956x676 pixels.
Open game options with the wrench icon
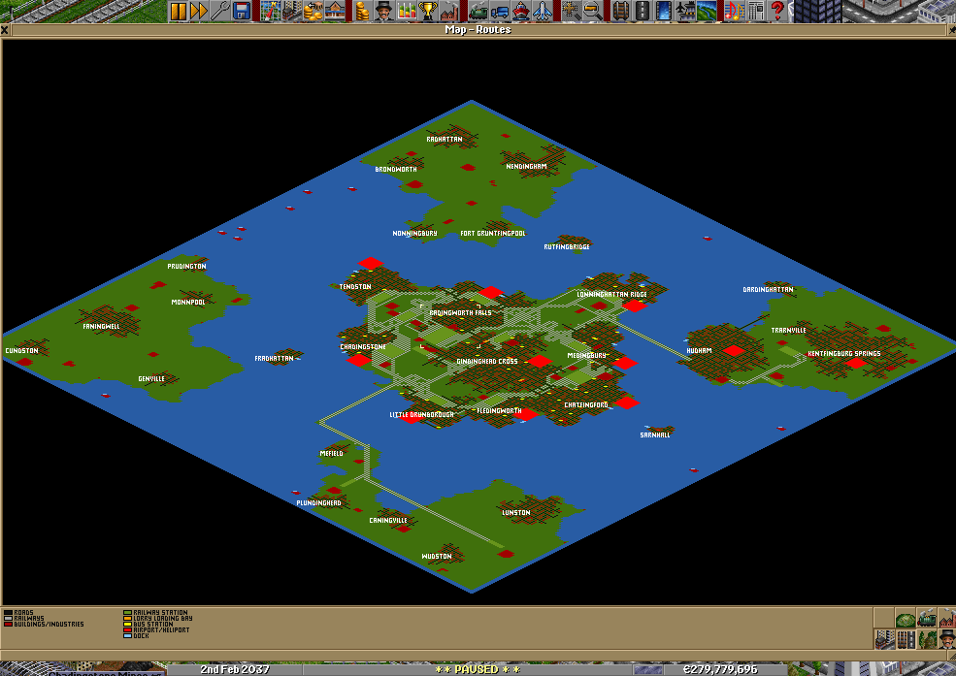tap(220, 11)
